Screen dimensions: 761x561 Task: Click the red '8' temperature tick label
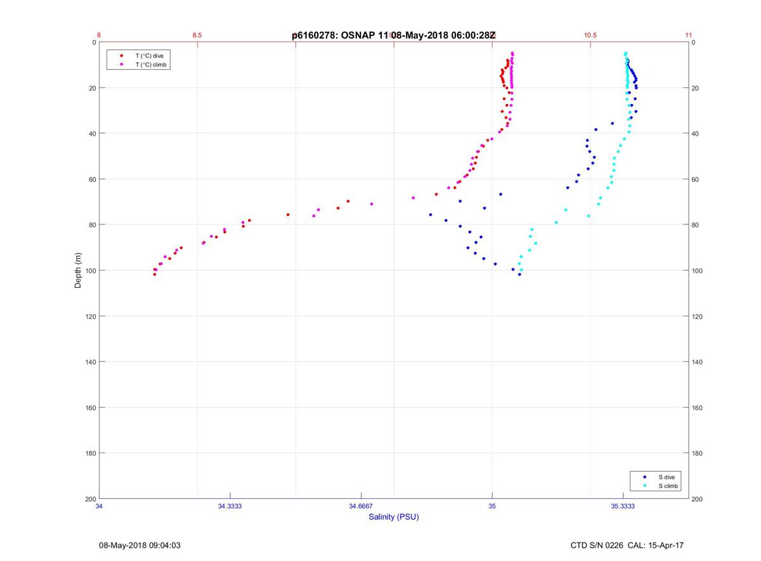(x=99, y=35)
